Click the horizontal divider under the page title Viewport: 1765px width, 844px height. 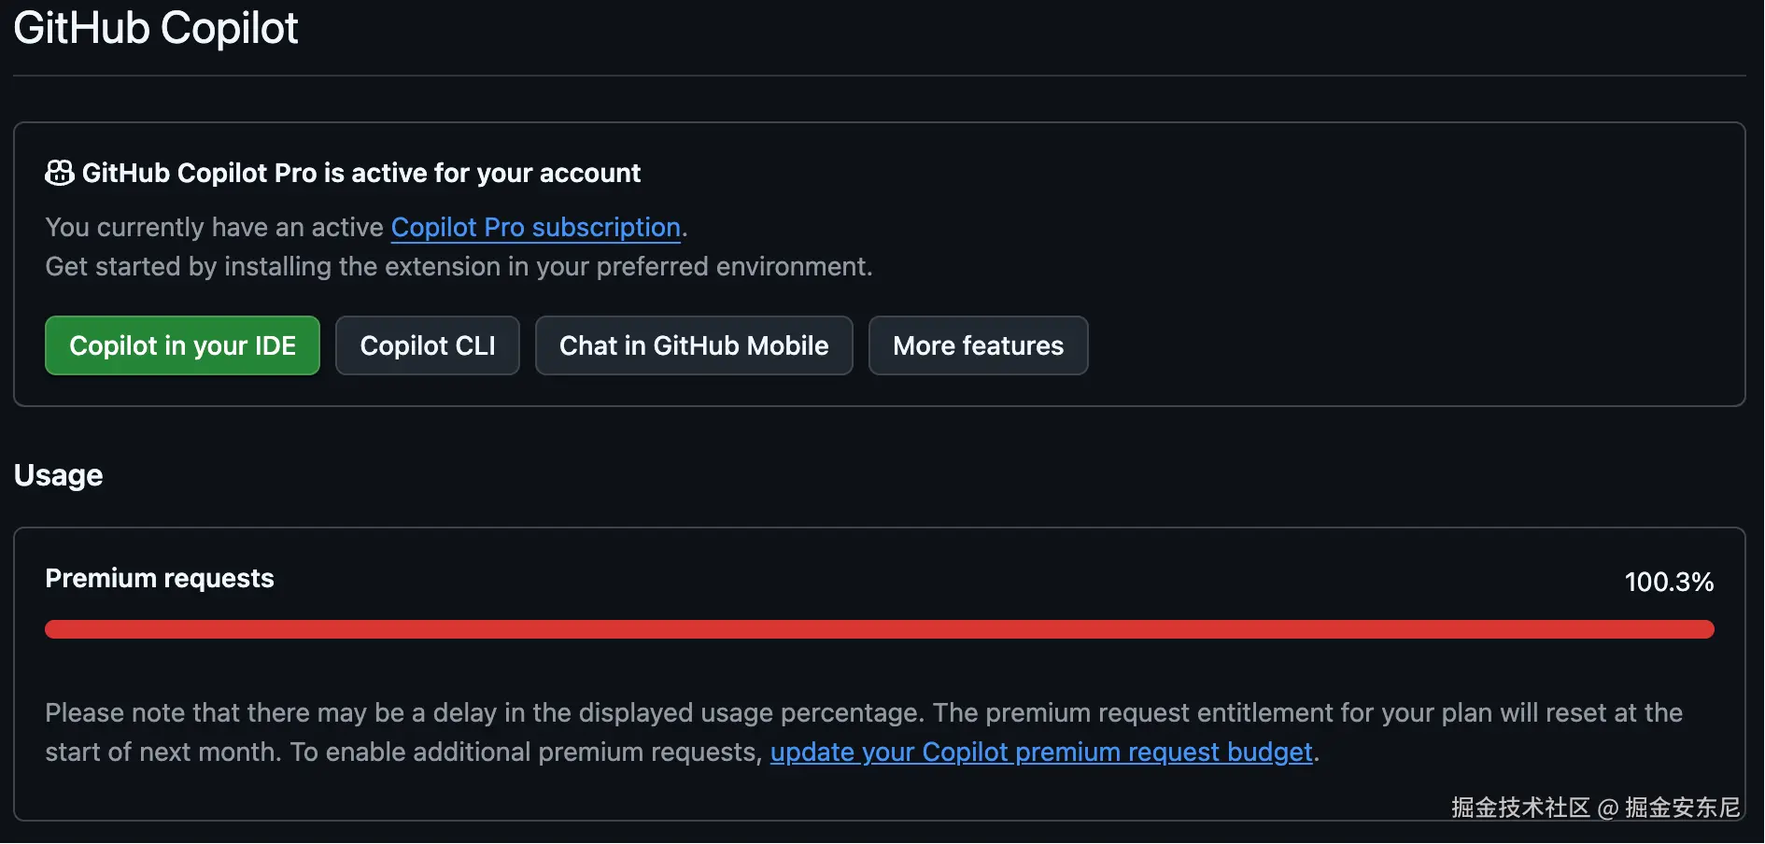click(x=879, y=76)
